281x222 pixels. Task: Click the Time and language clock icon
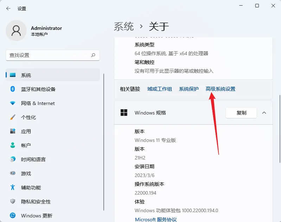(x=13, y=159)
